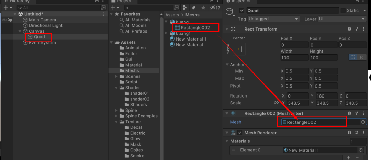Screen dimensions: 371x160
Task: Click the Mesh field object picker icon
Action: (x=363, y=122)
